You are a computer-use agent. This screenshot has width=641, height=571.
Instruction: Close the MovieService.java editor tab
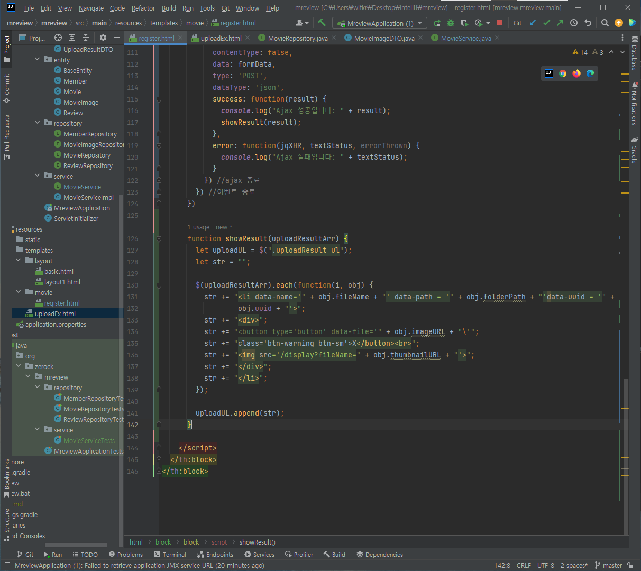click(497, 38)
